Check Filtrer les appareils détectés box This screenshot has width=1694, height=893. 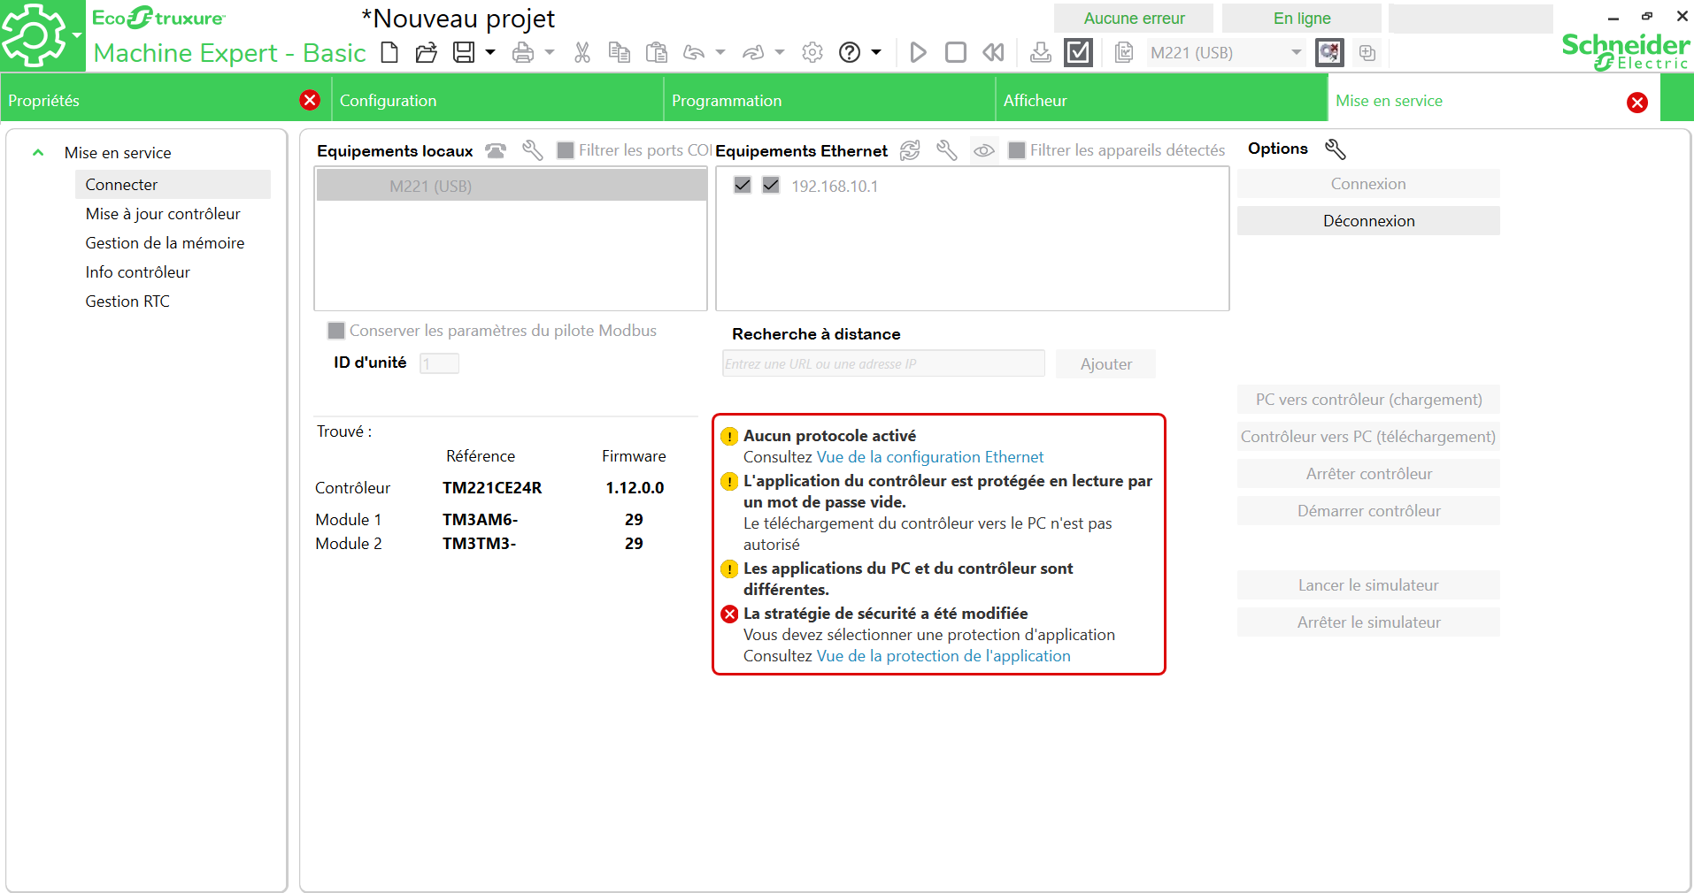pyautogui.click(x=1017, y=151)
